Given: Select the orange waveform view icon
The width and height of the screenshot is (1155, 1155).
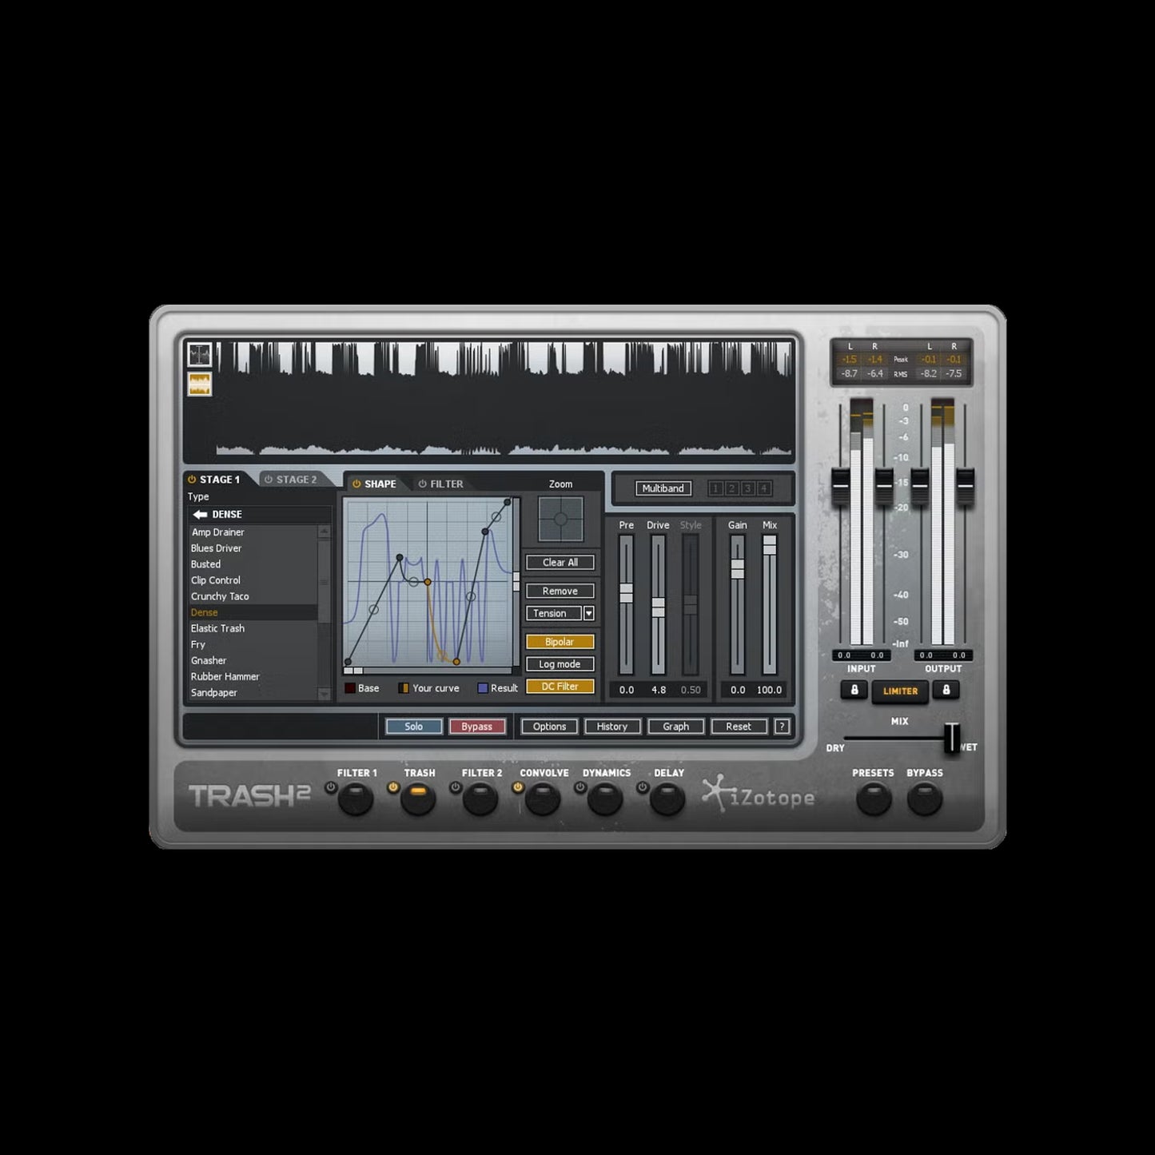Looking at the screenshot, I should (199, 384).
